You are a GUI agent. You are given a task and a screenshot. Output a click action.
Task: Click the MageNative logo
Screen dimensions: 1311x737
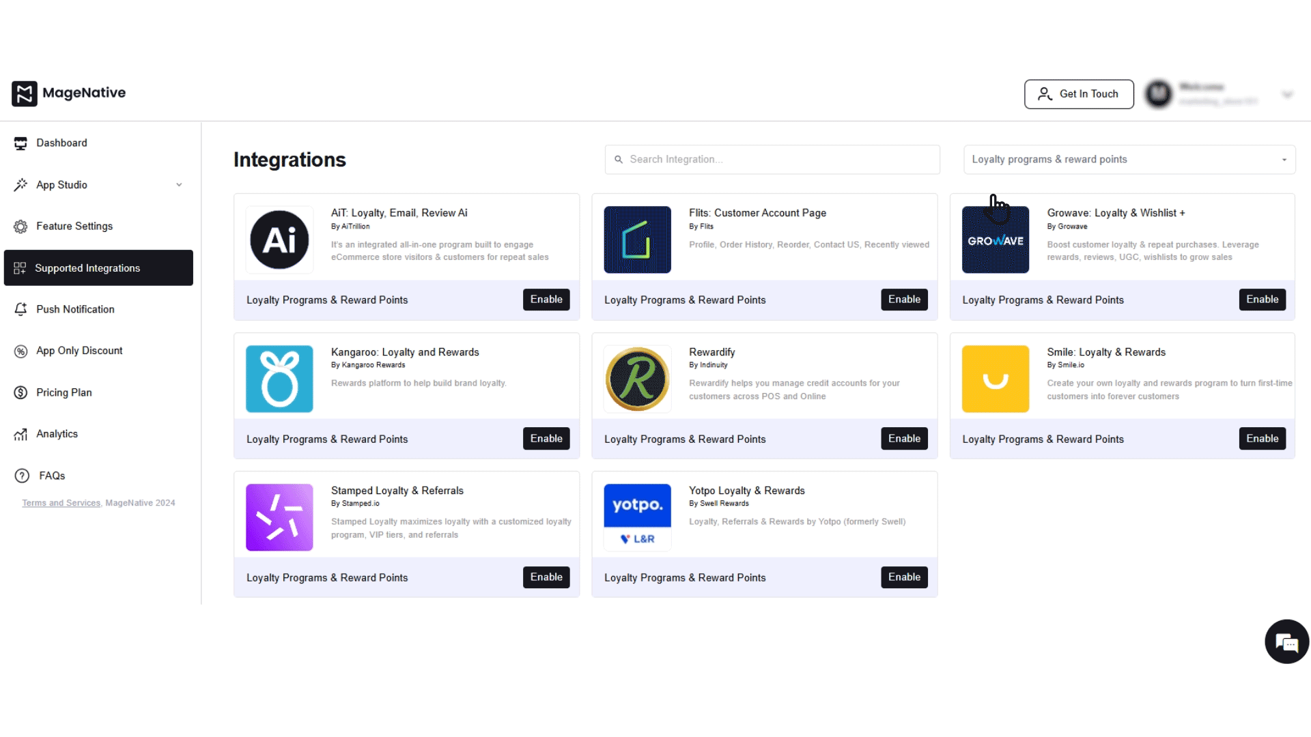68,93
